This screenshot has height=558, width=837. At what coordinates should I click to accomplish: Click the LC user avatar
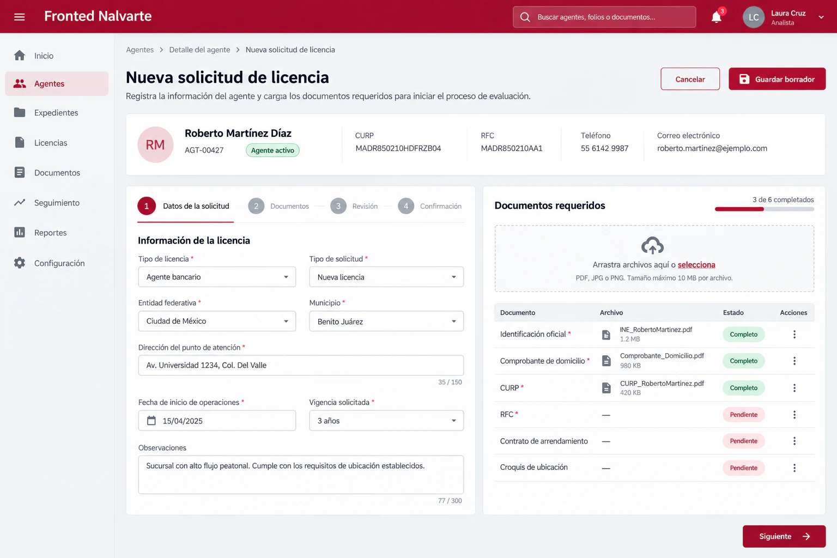(x=754, y=17)
